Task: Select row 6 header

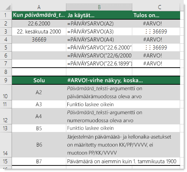Action: (6, 56)
